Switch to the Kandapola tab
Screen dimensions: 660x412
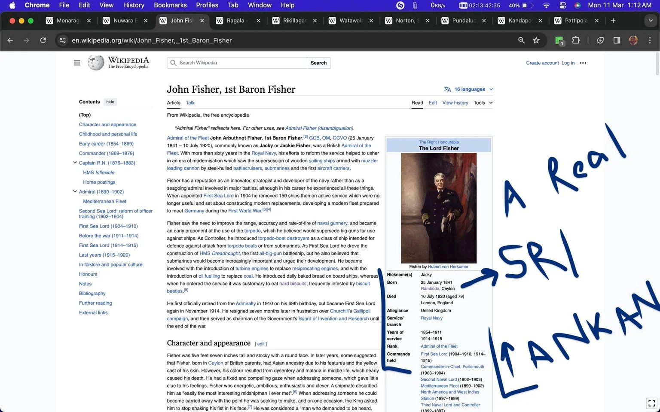click(x=520, y=21)
